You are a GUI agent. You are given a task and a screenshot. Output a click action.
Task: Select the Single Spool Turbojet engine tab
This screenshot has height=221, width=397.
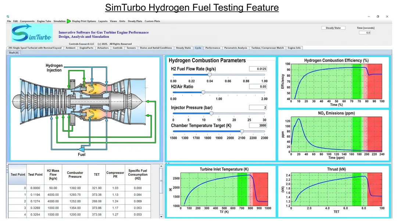35,48
